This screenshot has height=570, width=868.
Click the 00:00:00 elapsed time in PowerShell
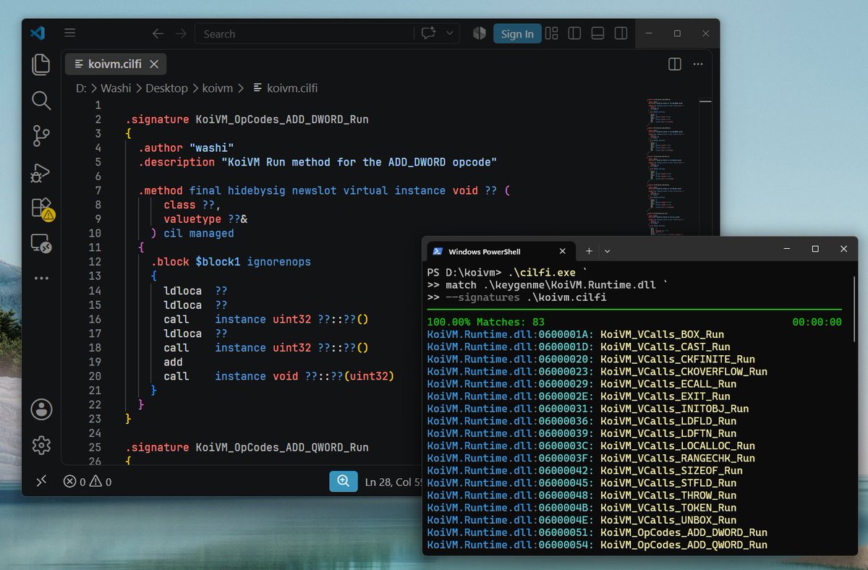pyautogui.click(x=817, y=322)
